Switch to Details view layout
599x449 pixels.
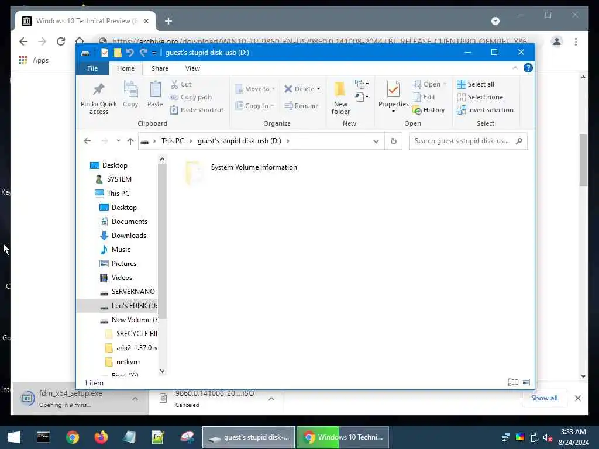click(x=513, y=382)
